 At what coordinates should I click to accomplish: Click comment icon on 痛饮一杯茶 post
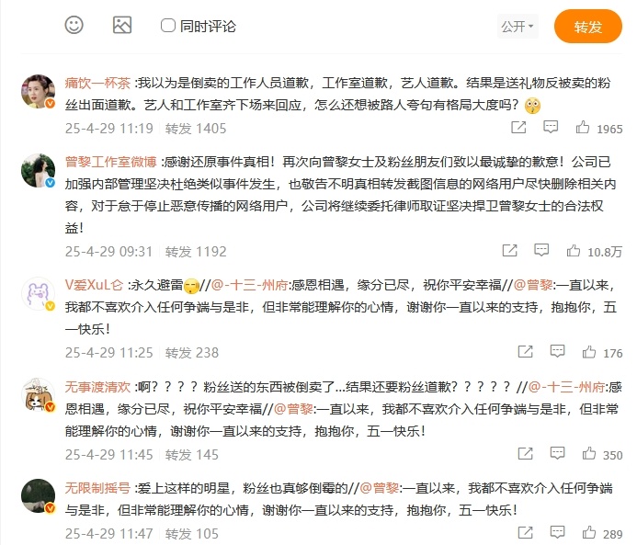[x=551, y=127]
